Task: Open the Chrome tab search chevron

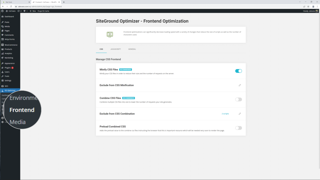Action: (x=300, y=2)
